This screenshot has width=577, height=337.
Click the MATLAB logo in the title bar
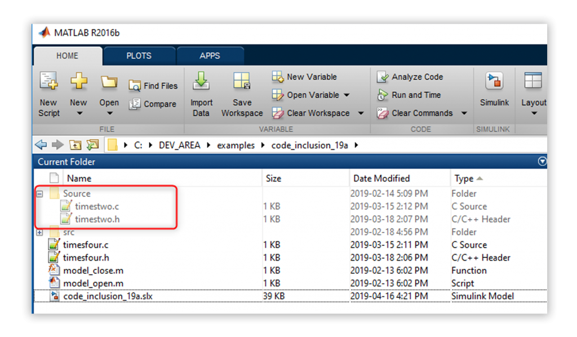45,33
